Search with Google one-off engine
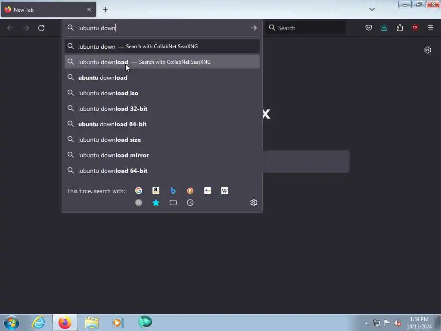 coord(139,190)
